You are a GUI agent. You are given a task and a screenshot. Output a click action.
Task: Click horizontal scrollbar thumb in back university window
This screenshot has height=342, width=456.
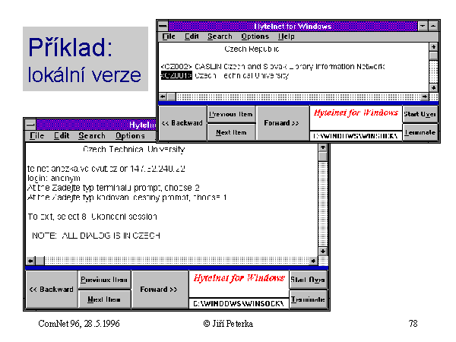click(40, 261)
